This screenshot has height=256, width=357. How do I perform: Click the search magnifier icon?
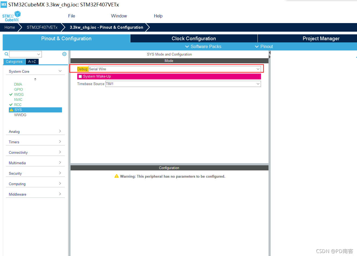pos(6,54)
